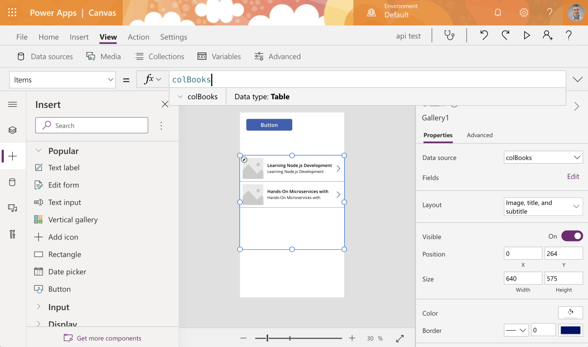
Task: Click the Border color swatch
Action: tap(570, 330)
